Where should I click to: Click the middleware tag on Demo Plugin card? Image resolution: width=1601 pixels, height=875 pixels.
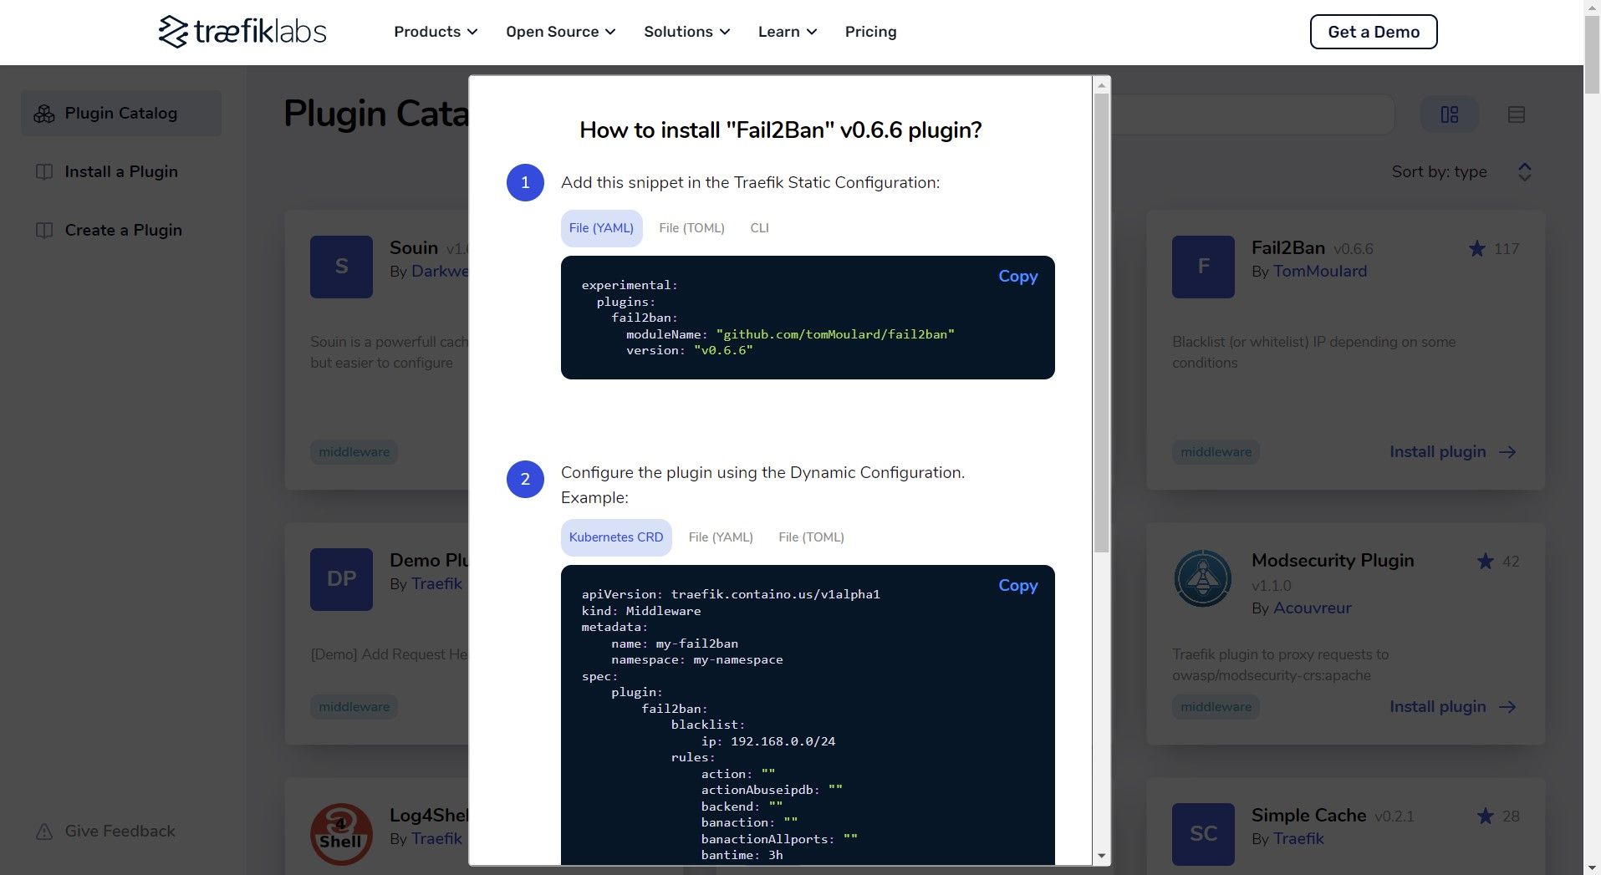[354, 707]
